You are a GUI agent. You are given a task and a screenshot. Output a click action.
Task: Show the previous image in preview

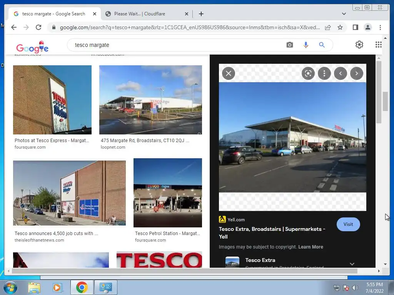(341, 73)
